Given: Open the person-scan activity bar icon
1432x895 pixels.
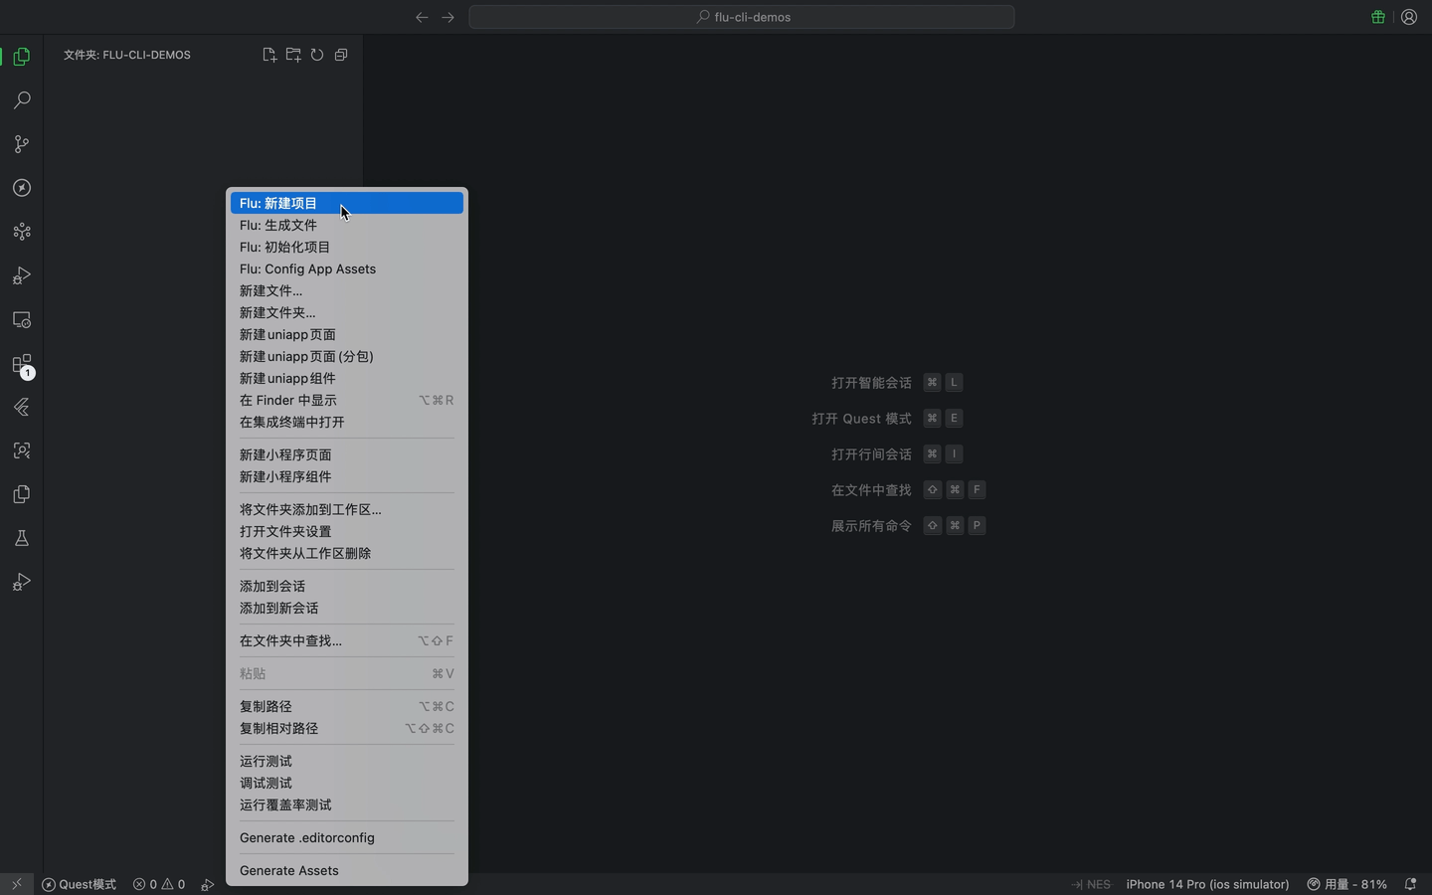Looking at the screenshot, I should tap(22, 450).
